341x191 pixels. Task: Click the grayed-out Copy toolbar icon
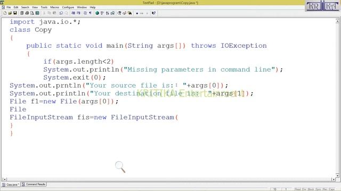tap(50, 13)
